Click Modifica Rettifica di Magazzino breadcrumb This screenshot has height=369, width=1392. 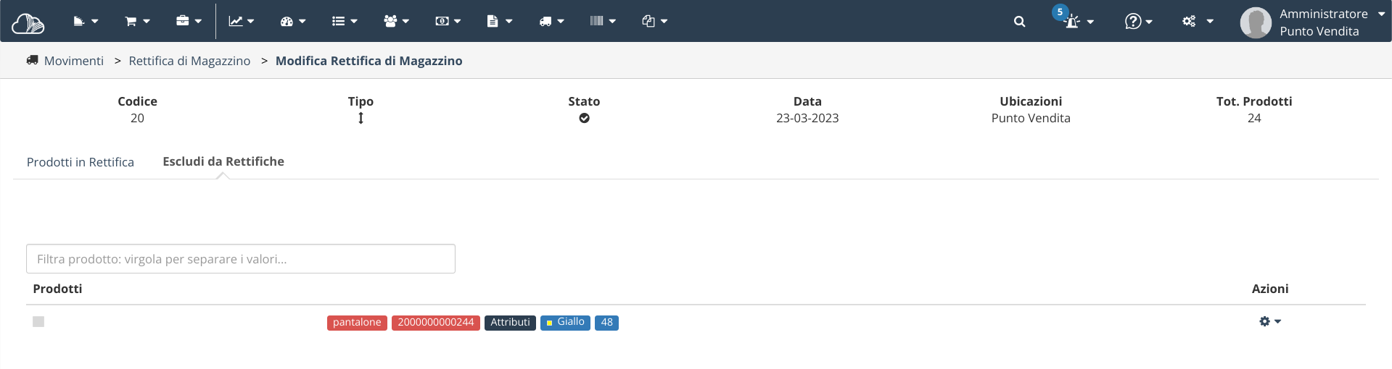[368, 61]
